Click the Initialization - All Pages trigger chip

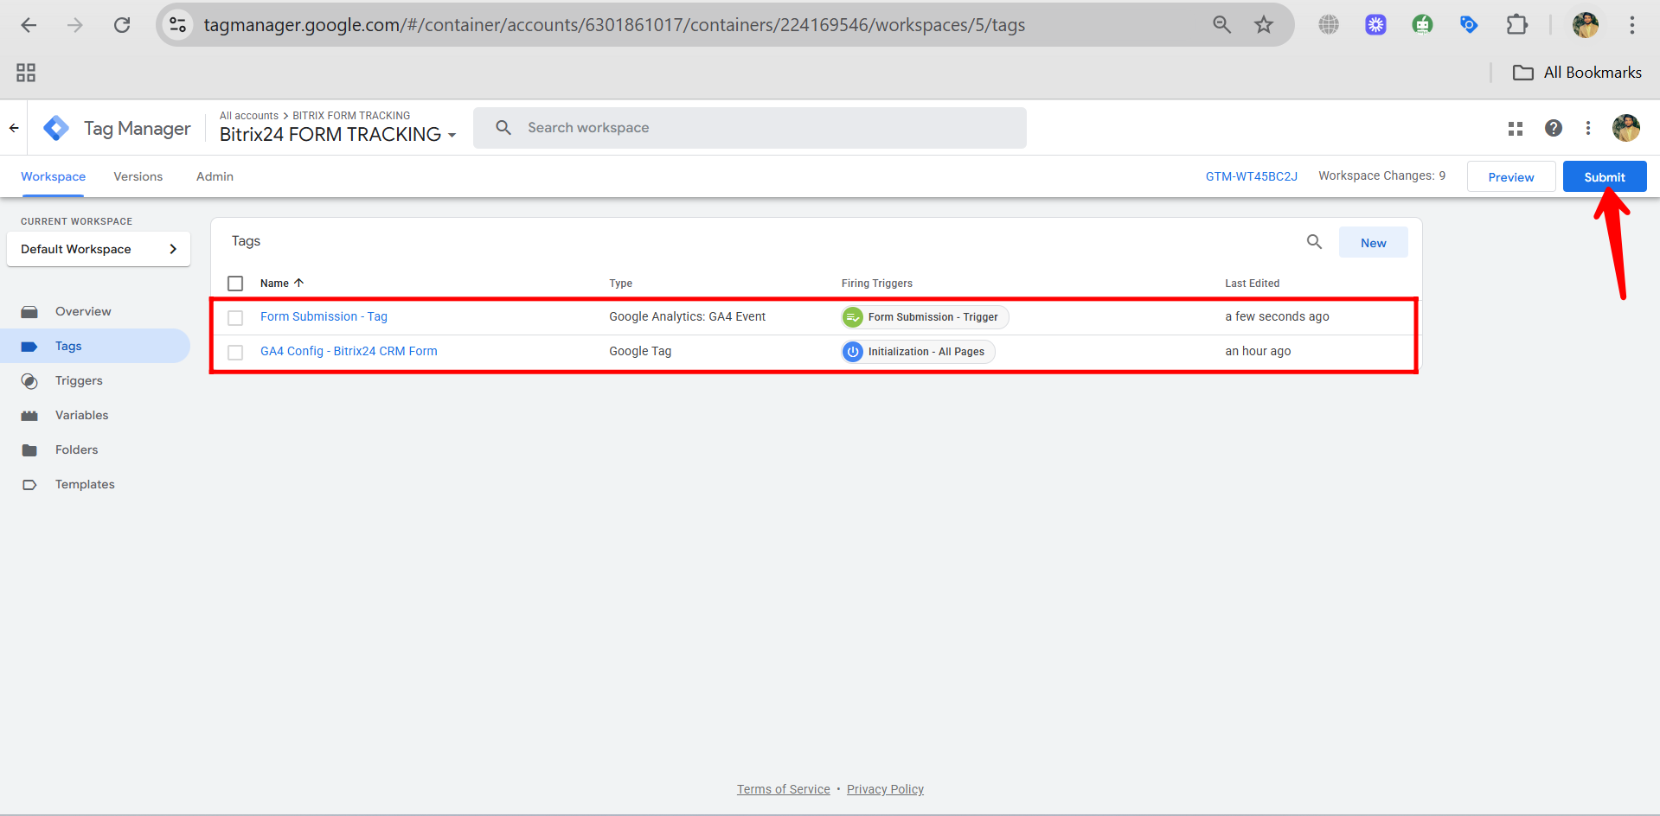click(x=918, y=352)
